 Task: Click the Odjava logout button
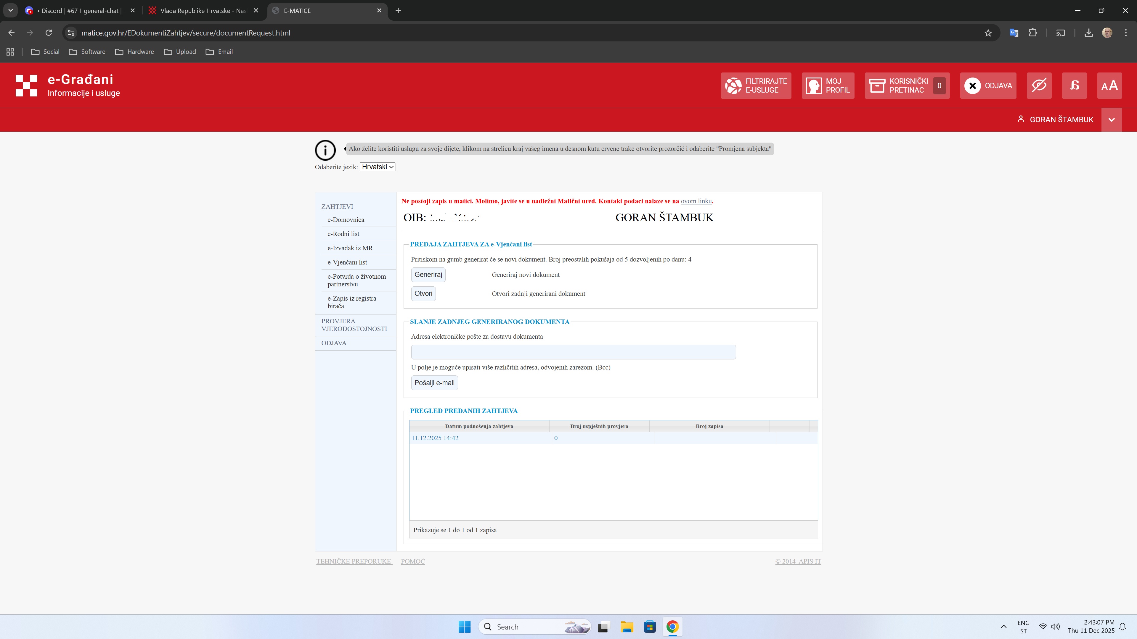click(x=988, y=85)
